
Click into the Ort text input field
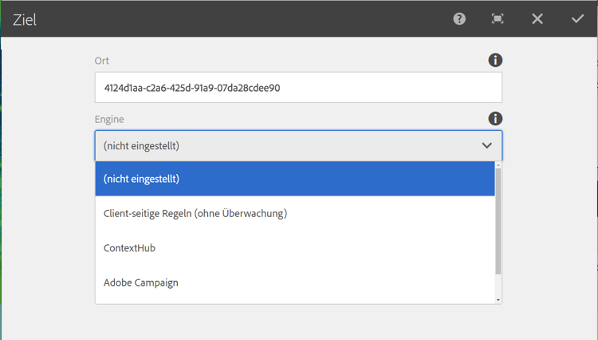click(298, 88)
